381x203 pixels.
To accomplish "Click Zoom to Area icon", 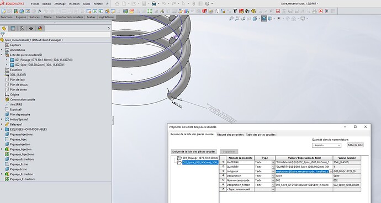I will (237, 18).
